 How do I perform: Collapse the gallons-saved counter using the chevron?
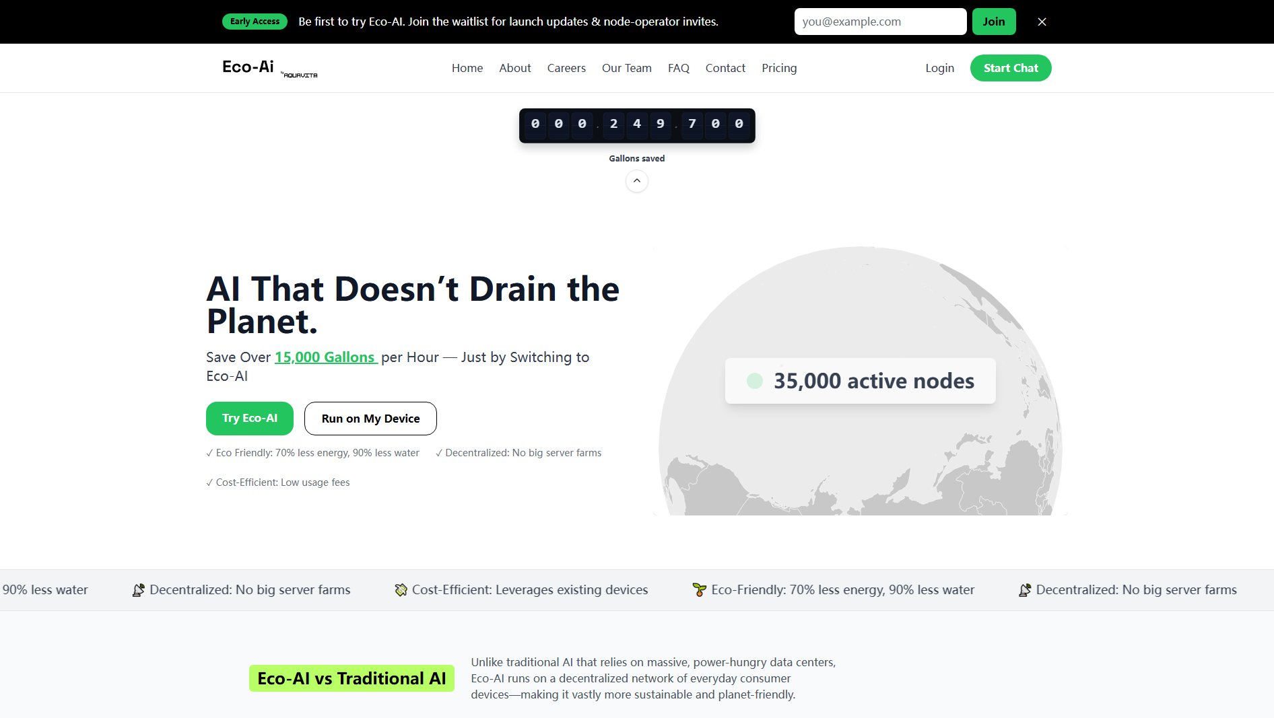point(636,181)
